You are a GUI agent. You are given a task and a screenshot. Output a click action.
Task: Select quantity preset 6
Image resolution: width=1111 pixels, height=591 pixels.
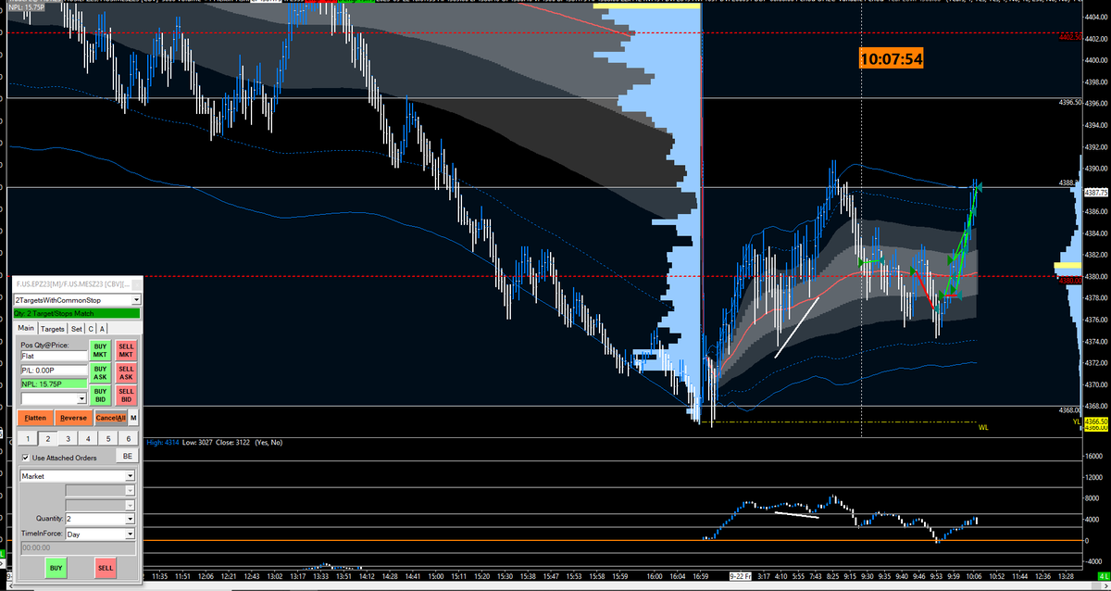(x=127, y=437)
